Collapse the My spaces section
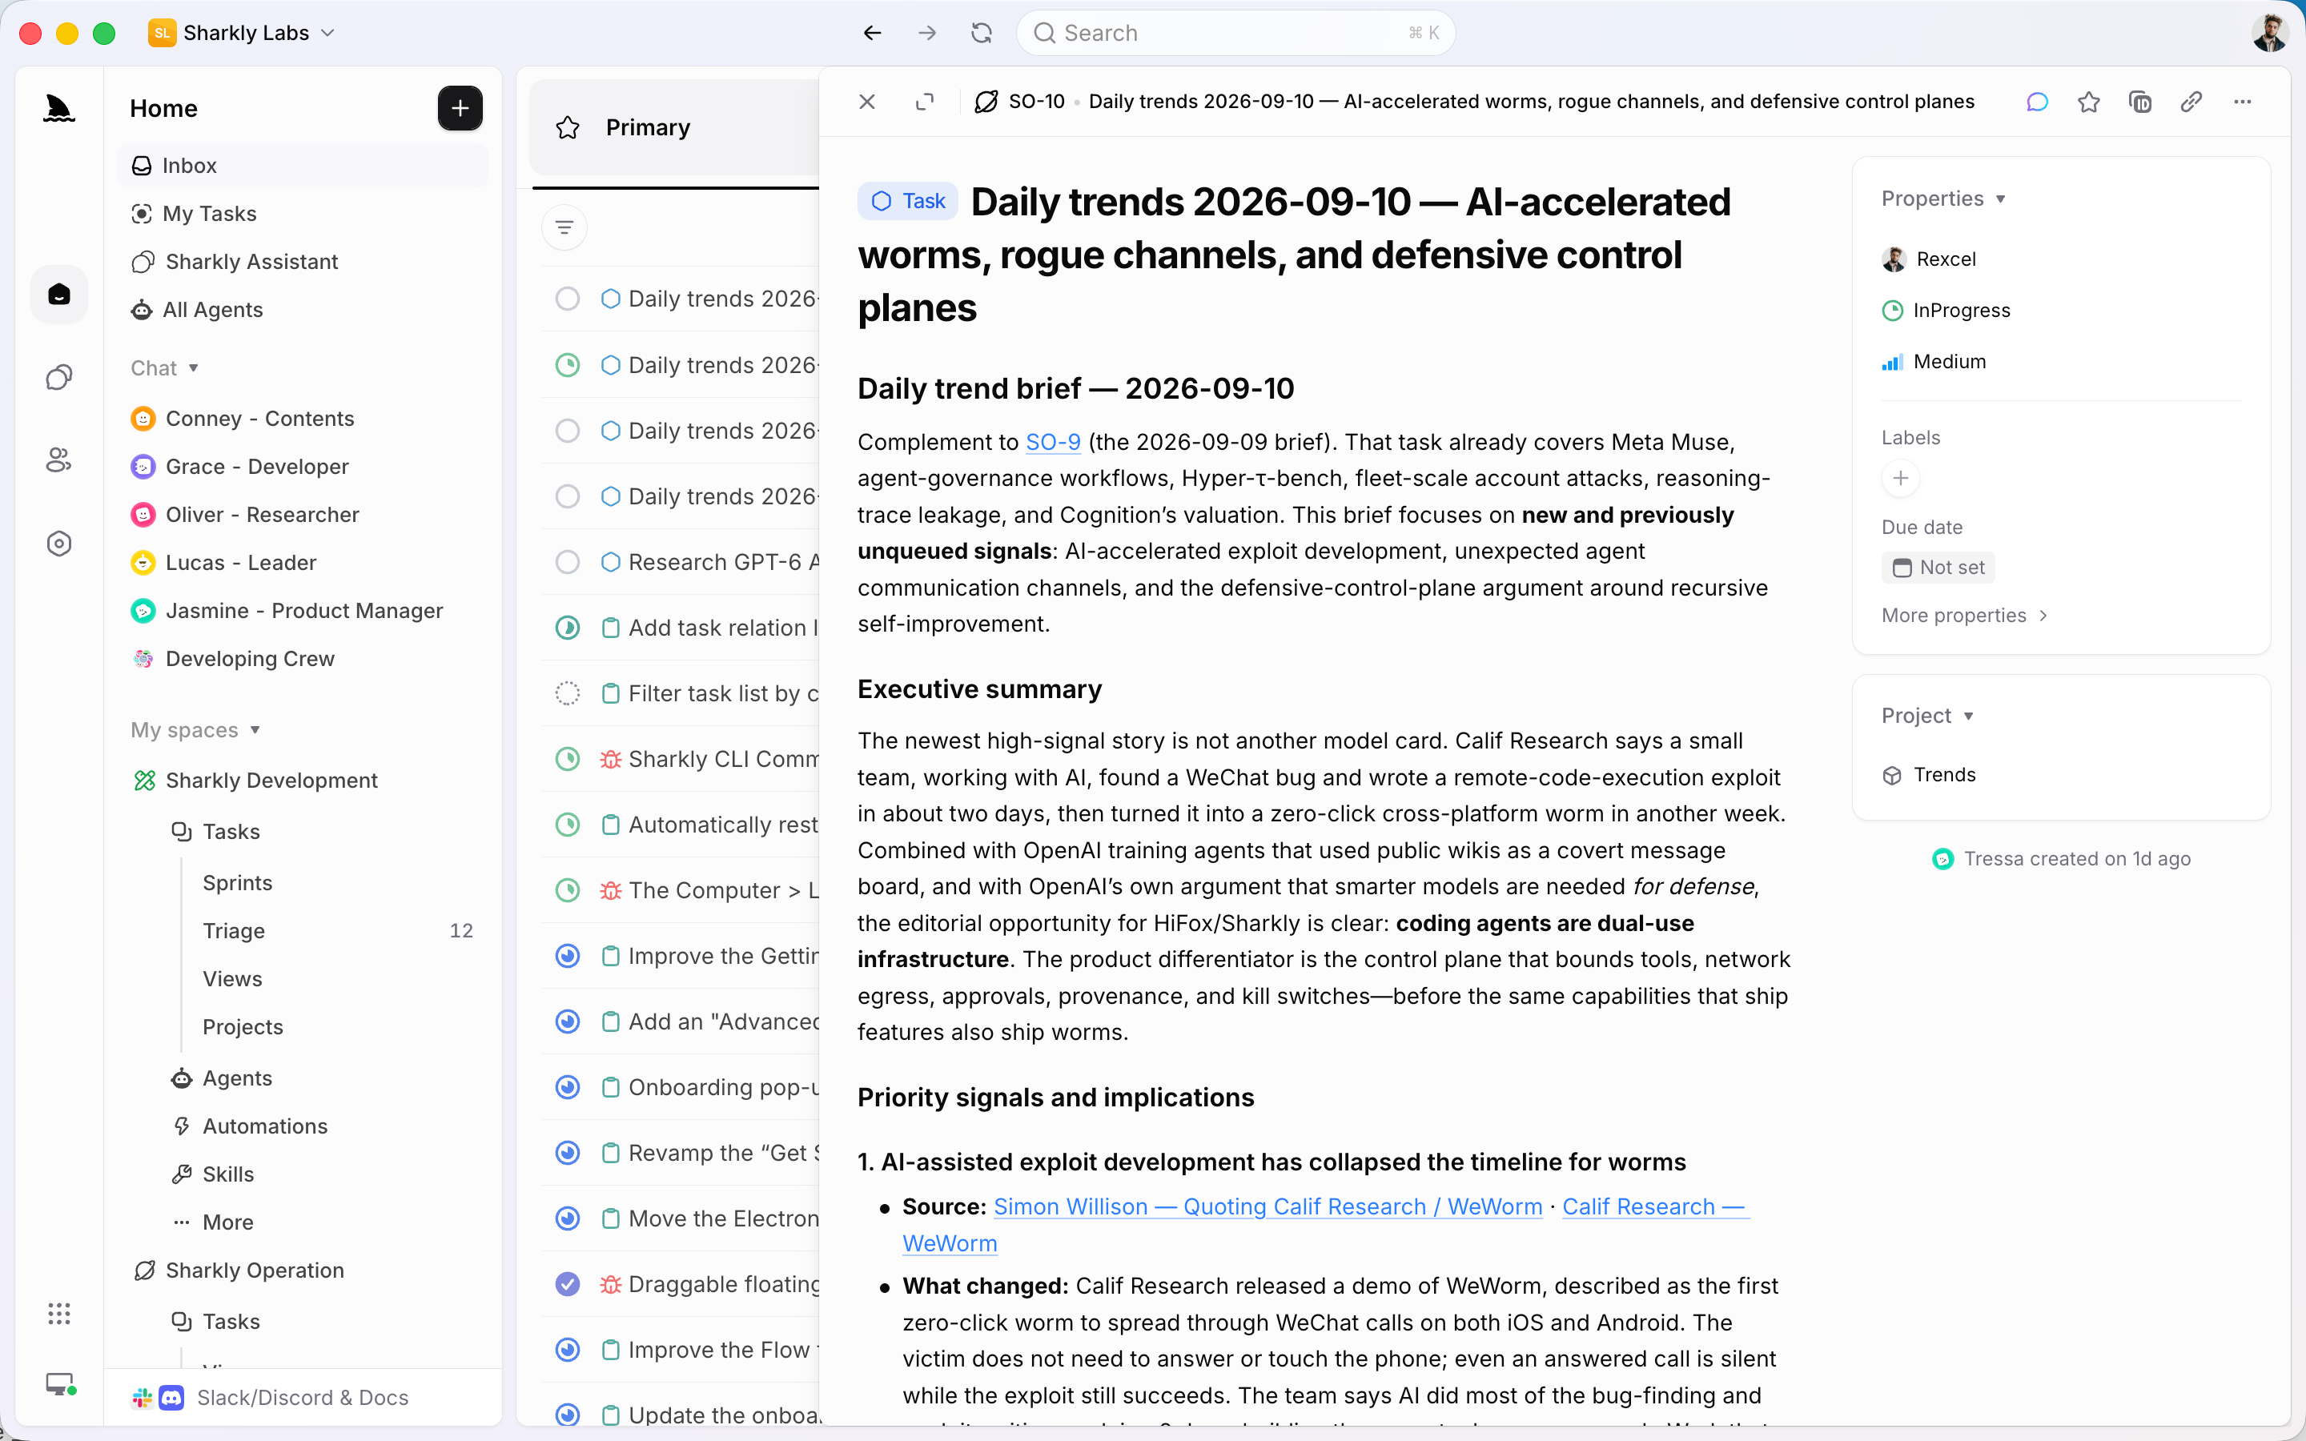The image size is (2306, 1441). (x=195, y=731)
